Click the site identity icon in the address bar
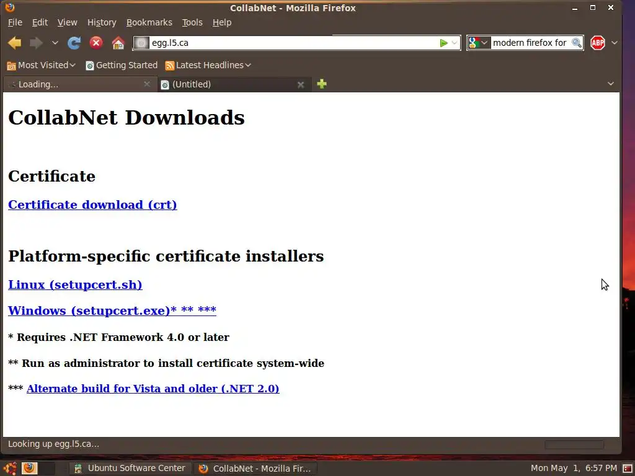This screenshot has width=635, height=476. [x=142, y=43]
